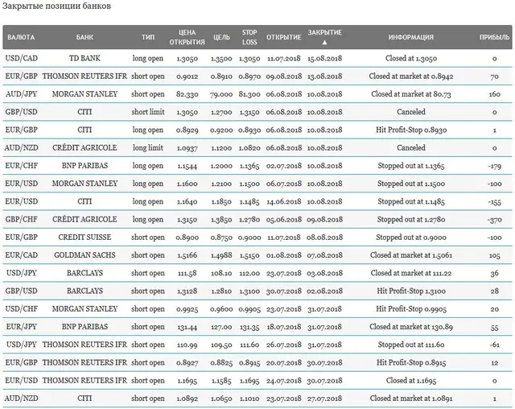Click 'Closed at market at 80.73' cell
This screenshot has height=409, width=515.
tap(411, 94)
